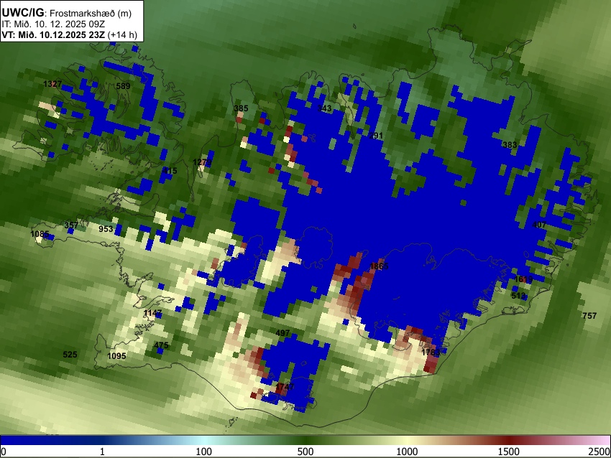
Task: Click the 343 map label
Action: [324, 108]
